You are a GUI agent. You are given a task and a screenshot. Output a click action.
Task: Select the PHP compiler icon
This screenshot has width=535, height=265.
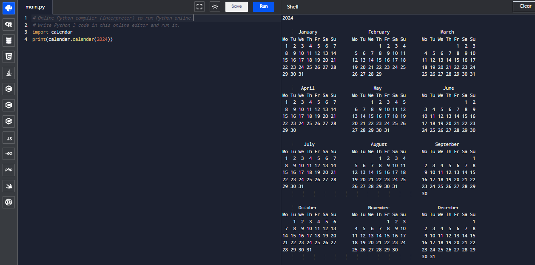[x=9, y=170]
